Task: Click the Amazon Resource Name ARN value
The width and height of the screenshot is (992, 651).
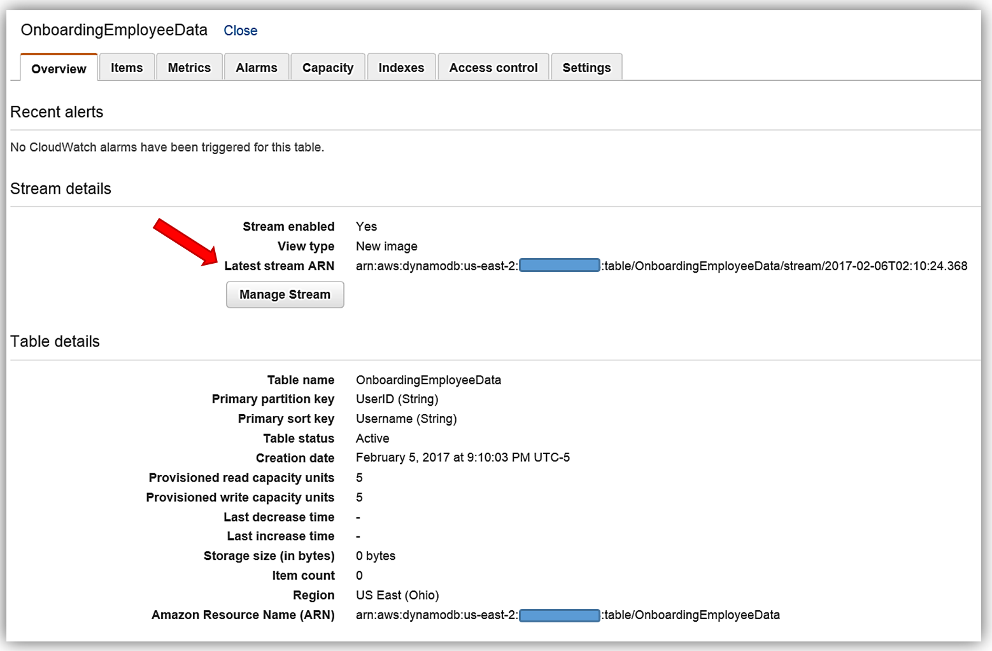Action: pyautogui.click(x=567, y=615)
